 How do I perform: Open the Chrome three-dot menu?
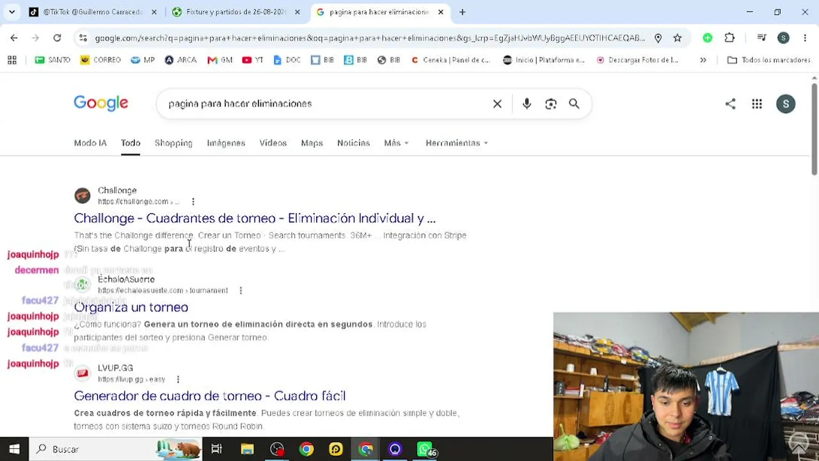(804, 38)
